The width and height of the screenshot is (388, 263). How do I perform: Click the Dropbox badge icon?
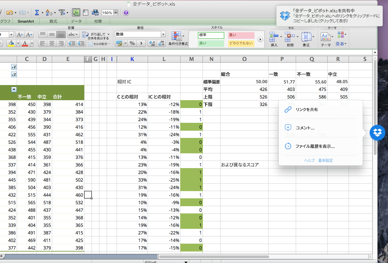click(x=377, y=133)
